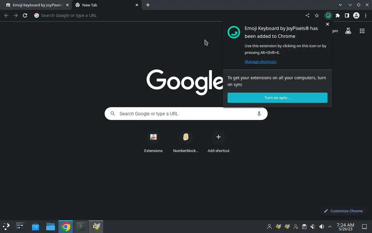Open the Extensions puzzle-piece menu

(x=338, y=15)
